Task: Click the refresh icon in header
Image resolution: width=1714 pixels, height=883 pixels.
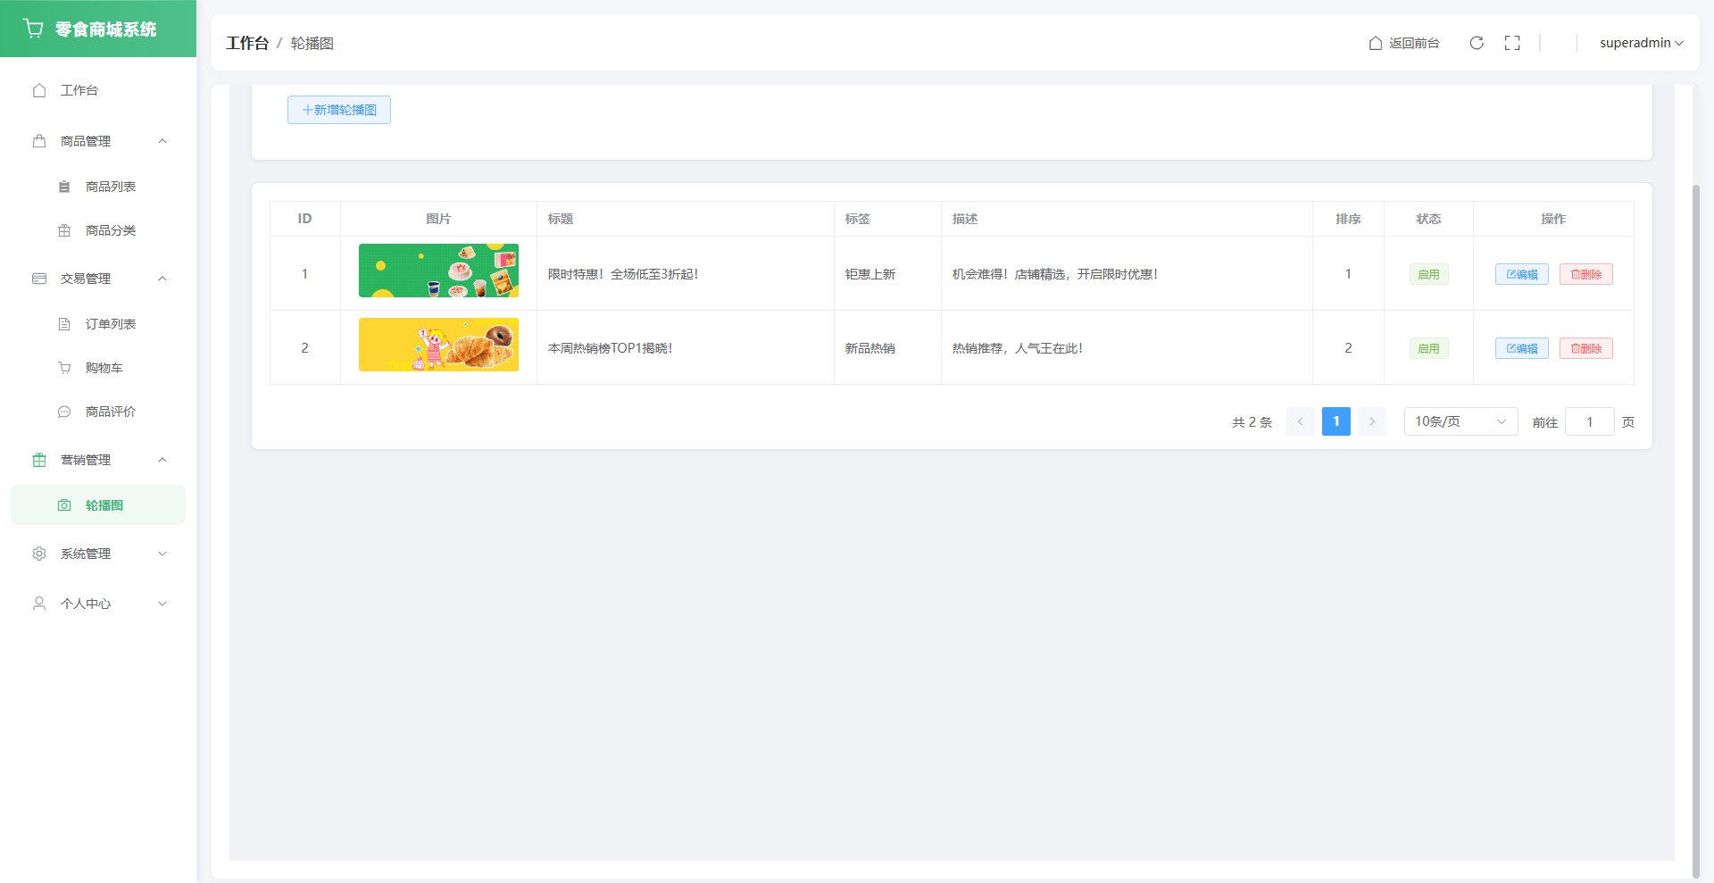Action: (1477, 43)
